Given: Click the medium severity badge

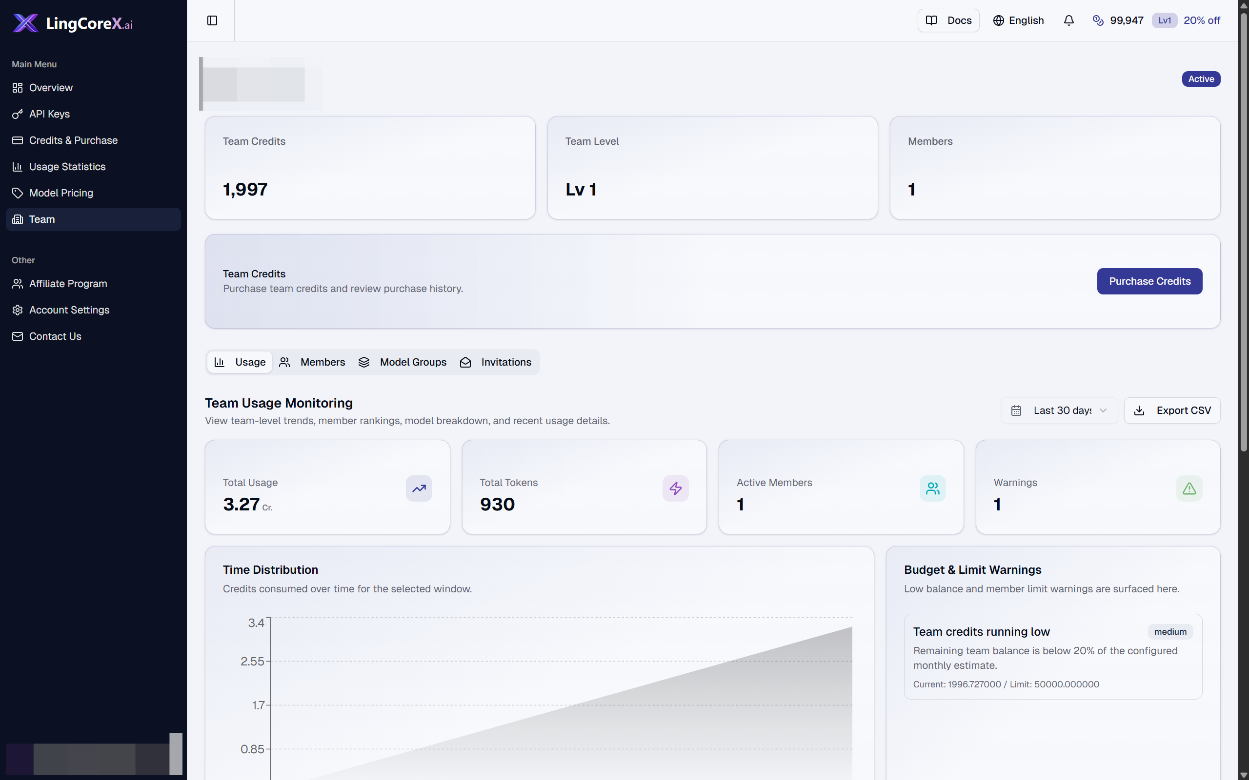Looking at the screenshot, I should pyautogui.click(x=1170, y=632).
